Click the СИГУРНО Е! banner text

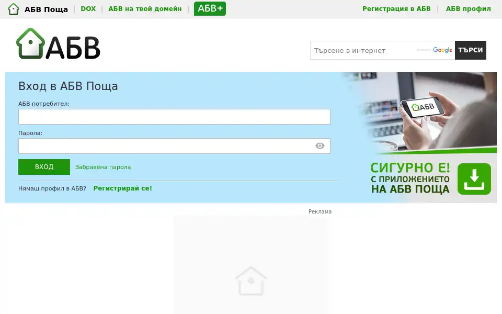pyautogui.click(x=410, y=167)
